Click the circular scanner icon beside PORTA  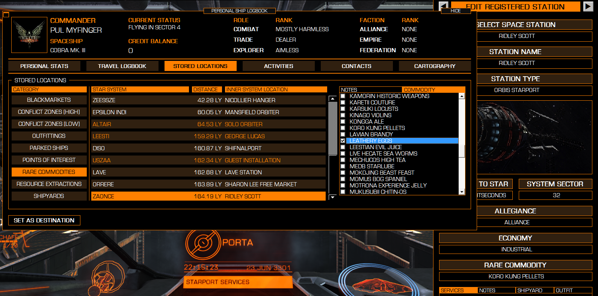coord(203,243)
